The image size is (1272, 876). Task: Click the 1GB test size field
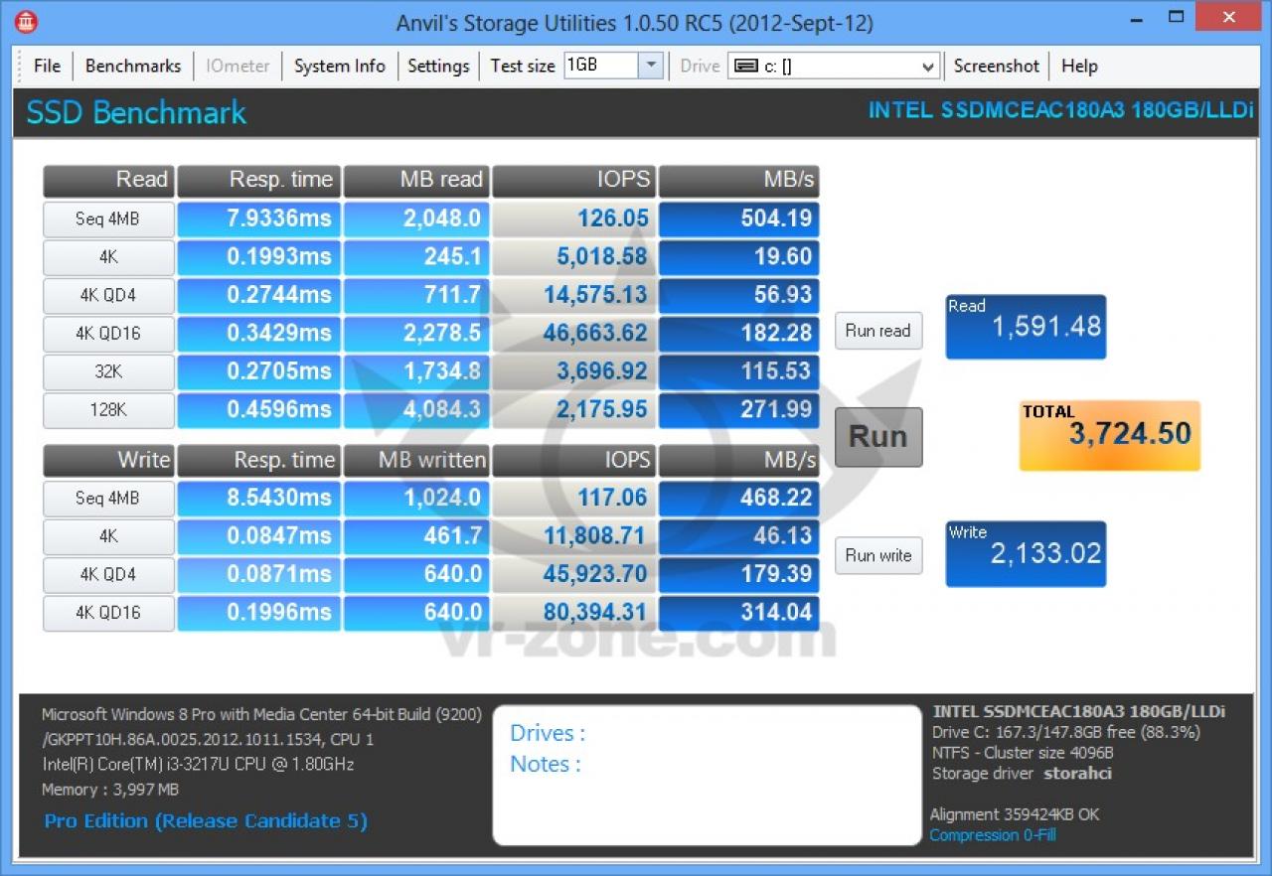tap(601, 66)
